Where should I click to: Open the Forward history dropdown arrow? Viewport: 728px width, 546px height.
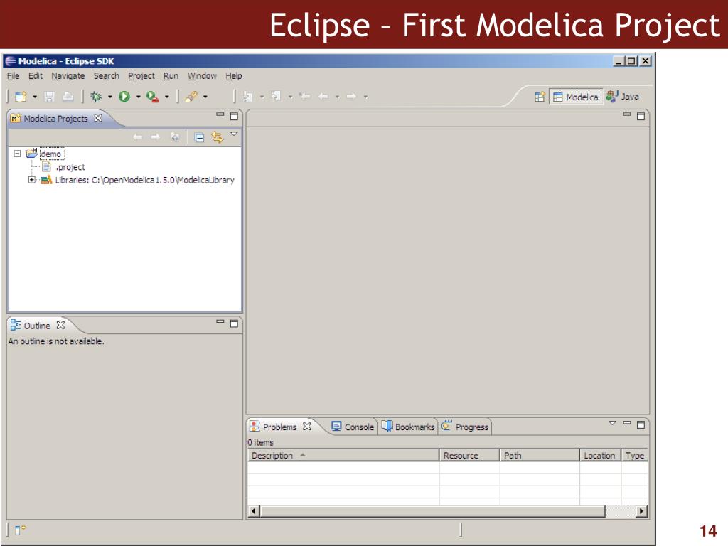point(366,97)
